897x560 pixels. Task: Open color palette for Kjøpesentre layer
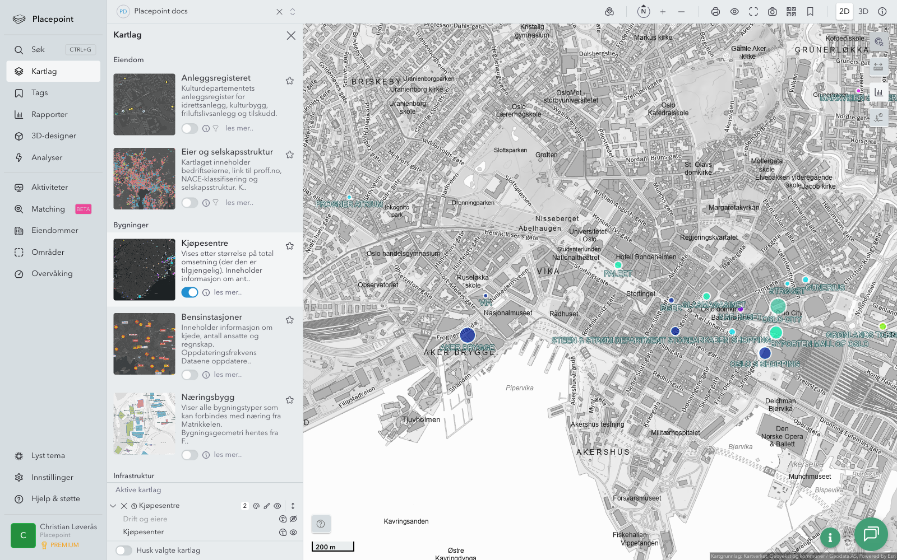click(256, 506)
